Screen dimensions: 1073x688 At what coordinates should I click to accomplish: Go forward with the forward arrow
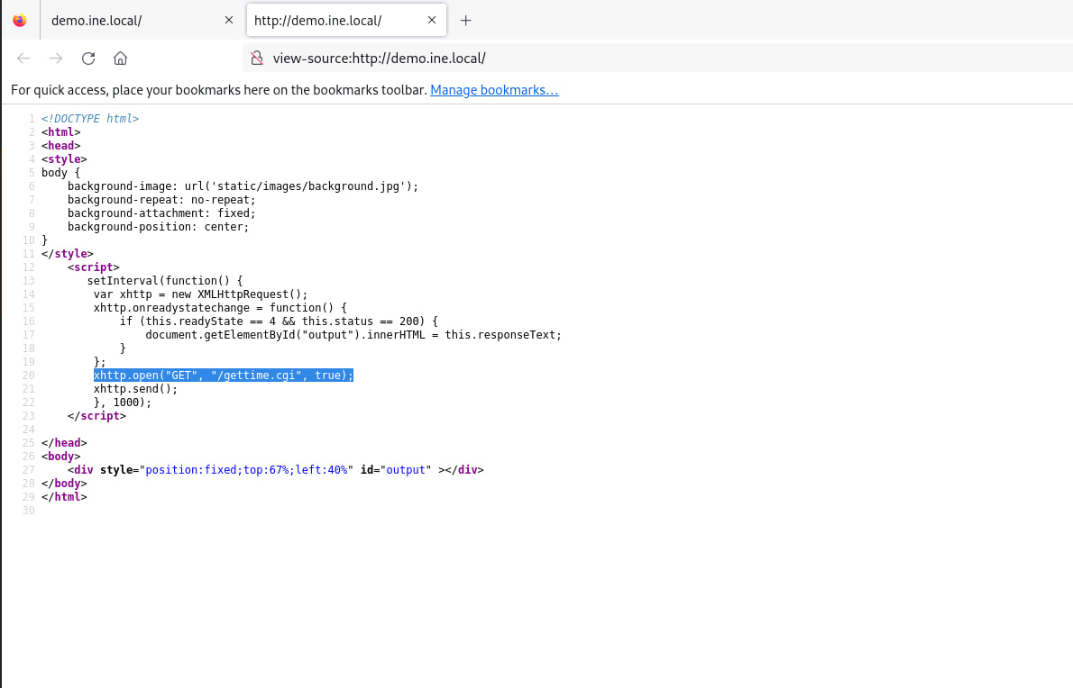coord(55,58)
